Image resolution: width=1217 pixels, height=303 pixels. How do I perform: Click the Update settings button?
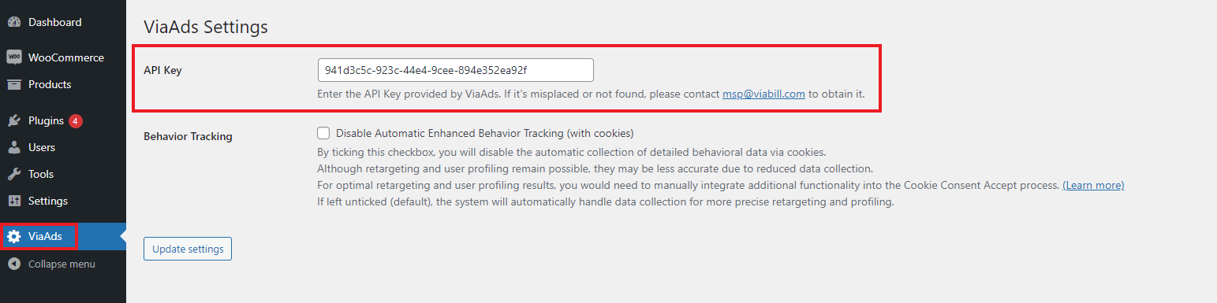(x=188, y=249)
